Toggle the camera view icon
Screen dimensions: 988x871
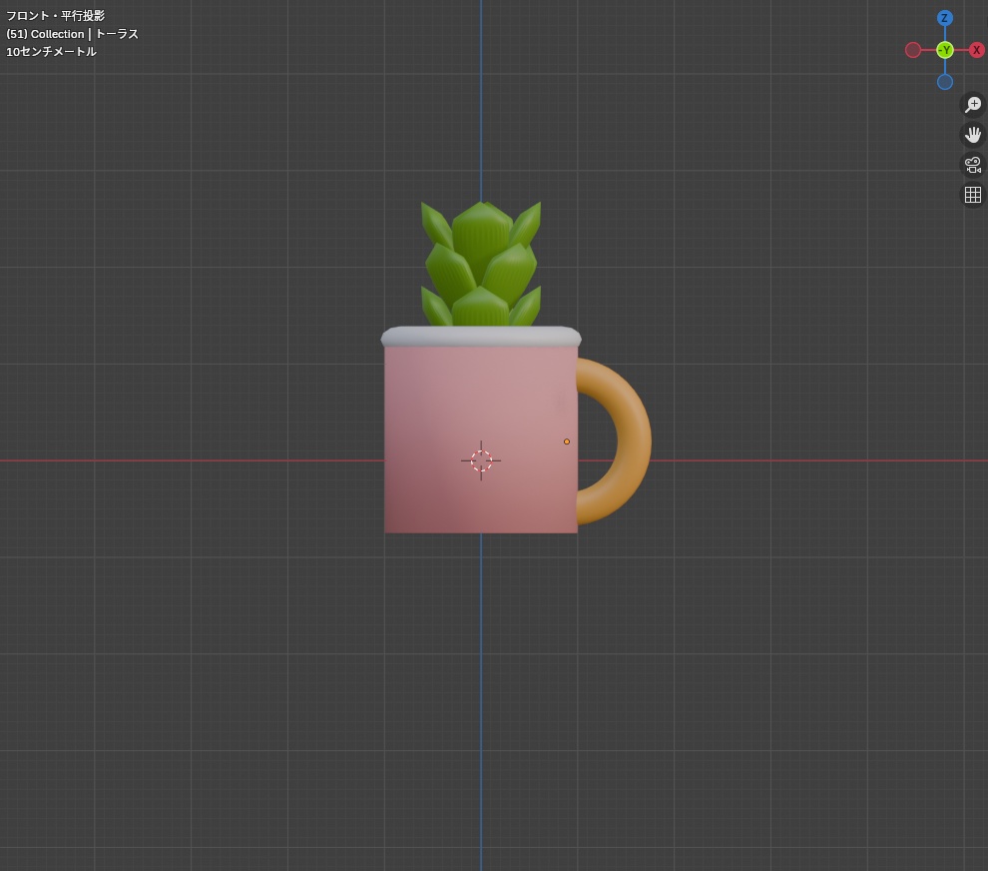973,165
